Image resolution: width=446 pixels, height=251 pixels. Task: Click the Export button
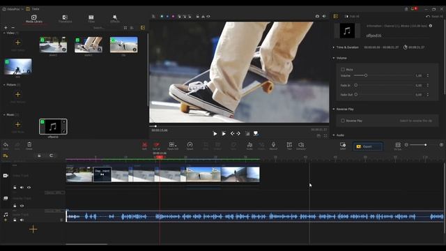pyautogui.click(x=368, y=146)
